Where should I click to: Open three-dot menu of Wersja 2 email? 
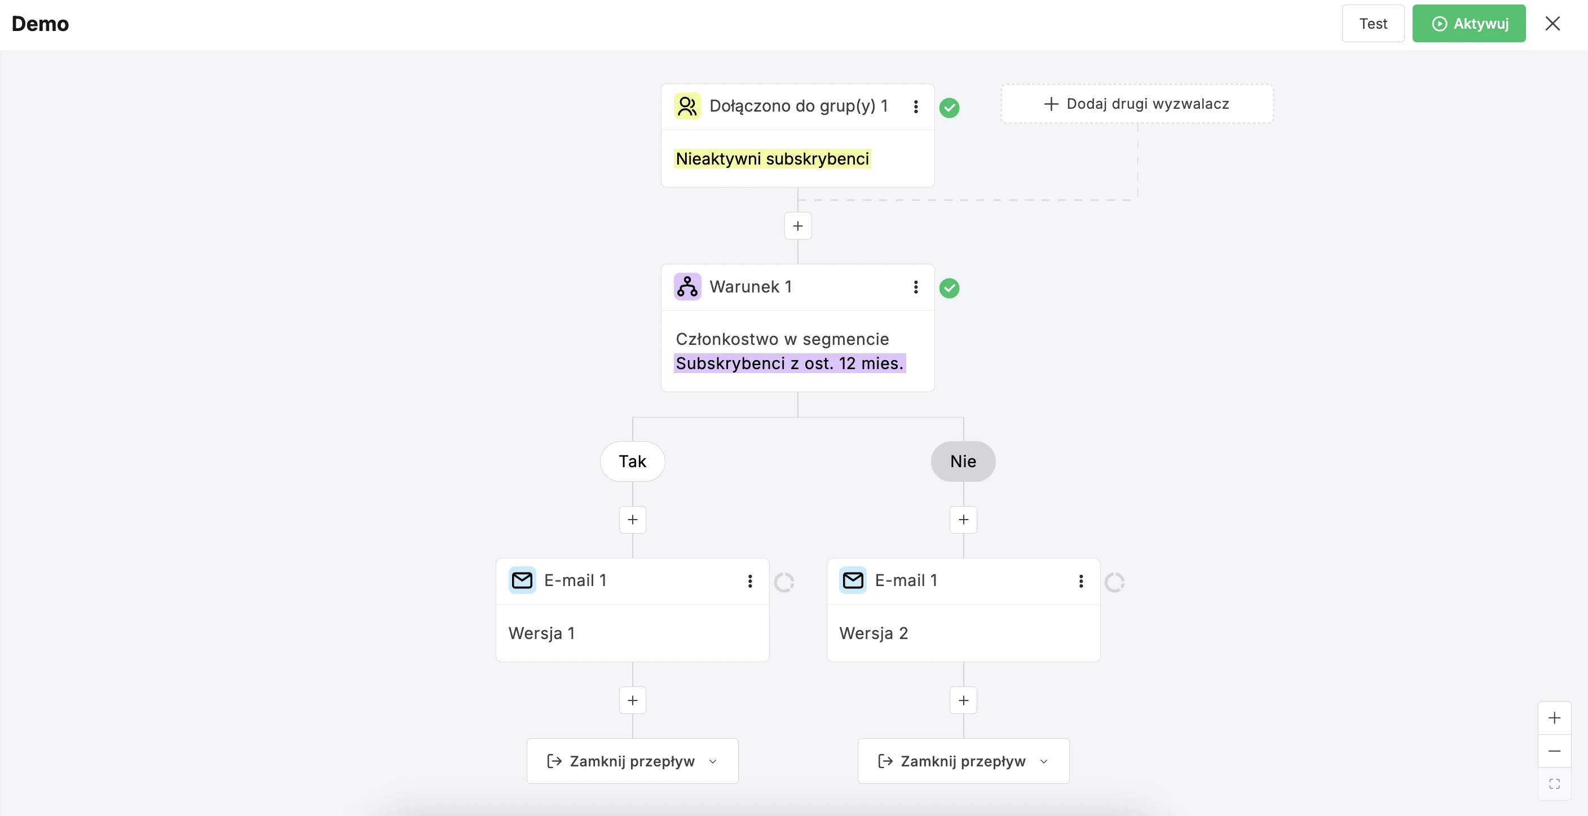tap(1080, 581)
